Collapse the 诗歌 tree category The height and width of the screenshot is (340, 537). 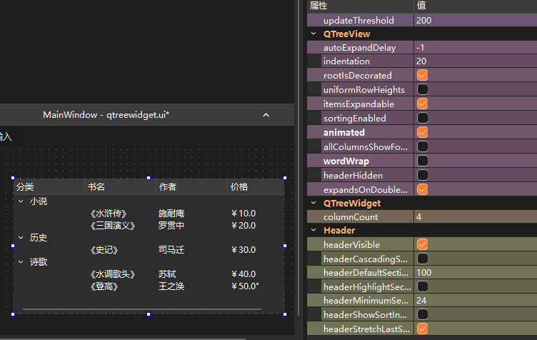tap(20, 262)
